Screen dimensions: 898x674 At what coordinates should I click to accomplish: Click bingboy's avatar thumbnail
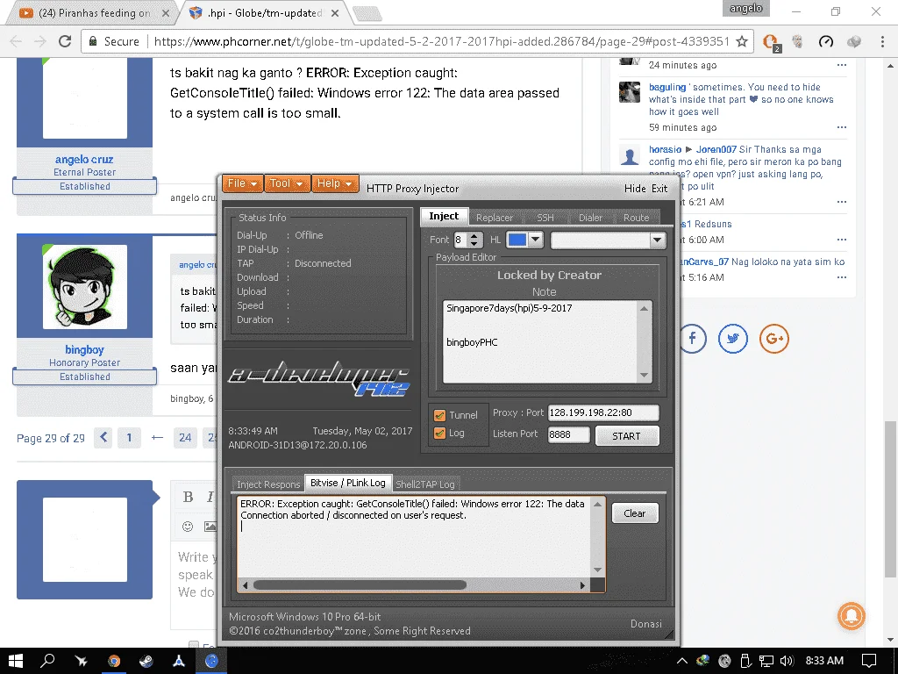85,287
